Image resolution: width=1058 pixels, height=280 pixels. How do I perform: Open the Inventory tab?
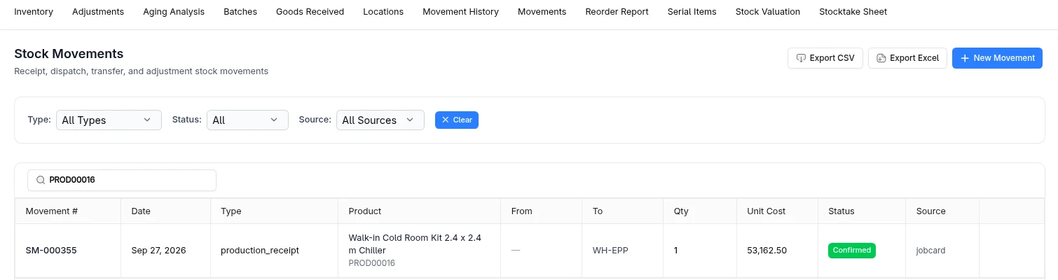34,12
